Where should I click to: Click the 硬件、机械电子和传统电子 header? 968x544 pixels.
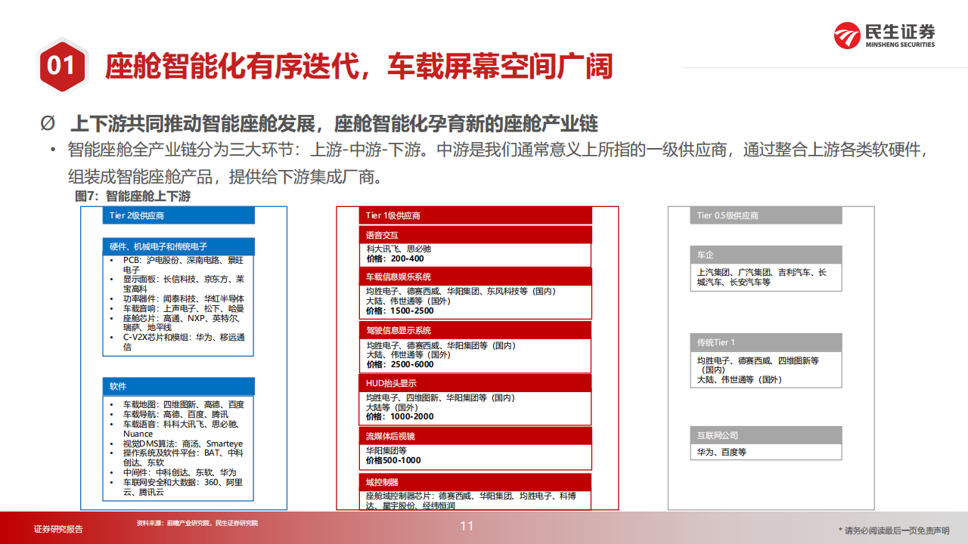(x=178, y=246)
